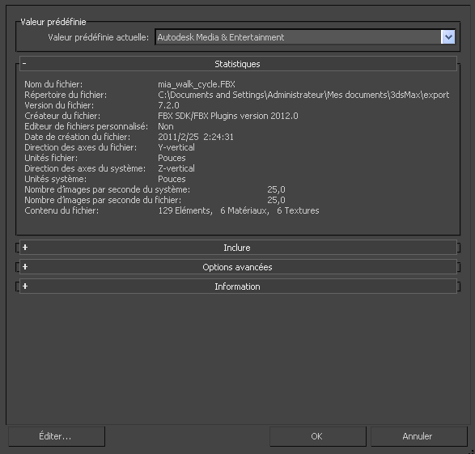Click the Statistiques rollout title
The height and width of the screenshot is (454, 475).
point(237,64)
